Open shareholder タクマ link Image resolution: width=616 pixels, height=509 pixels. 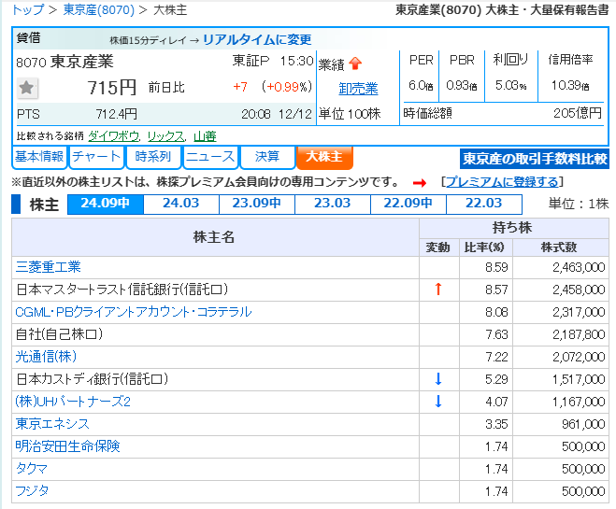click(32, 469)
